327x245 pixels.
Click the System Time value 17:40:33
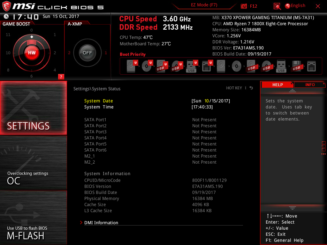[x=202, y=107]
